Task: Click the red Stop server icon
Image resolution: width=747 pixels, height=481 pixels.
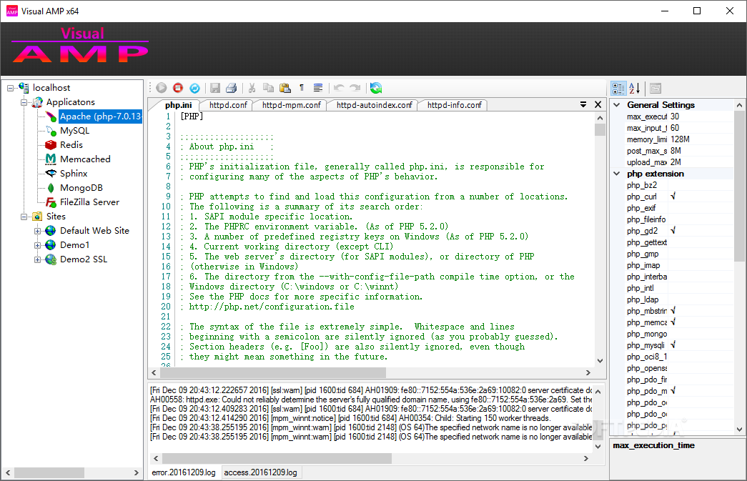Action: pos(178,88)
